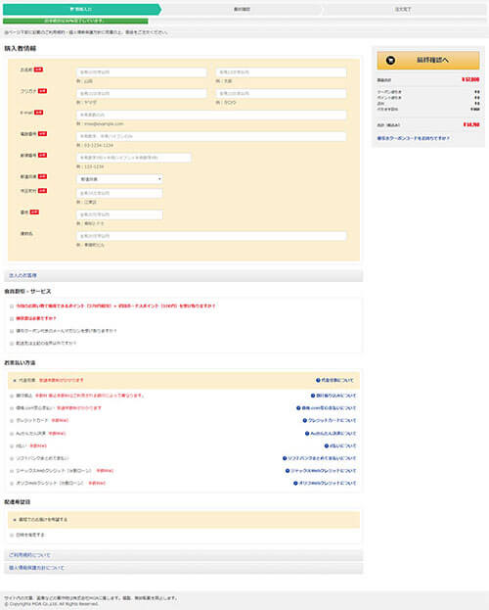
Task: Click help icon beside クレジットカードについて
Action: point(305,420)
